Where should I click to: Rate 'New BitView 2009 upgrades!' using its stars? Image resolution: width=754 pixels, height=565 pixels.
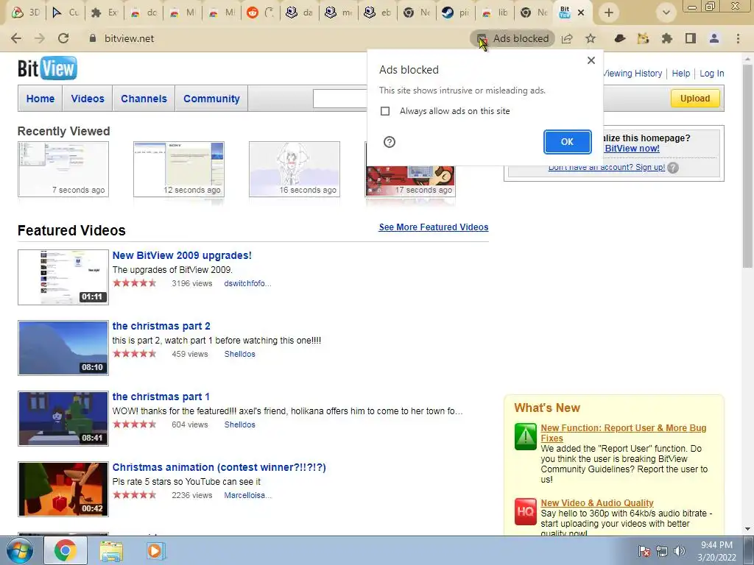[135, 283]
